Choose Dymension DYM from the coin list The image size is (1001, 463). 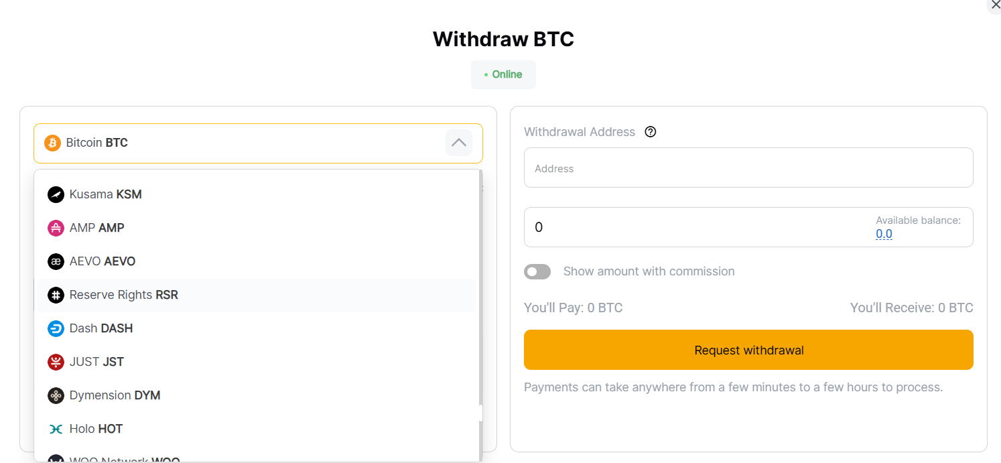[x=114, y=395]
